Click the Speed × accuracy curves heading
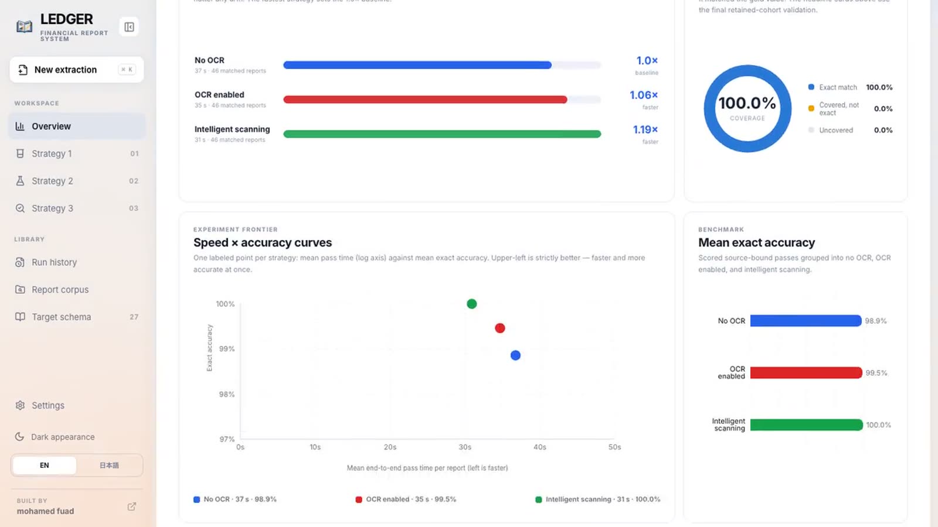The height and width of the screenshot is (527, 938). click(x=263, y=242)
